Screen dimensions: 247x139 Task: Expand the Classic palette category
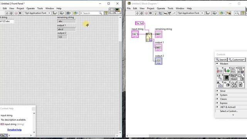217,99
